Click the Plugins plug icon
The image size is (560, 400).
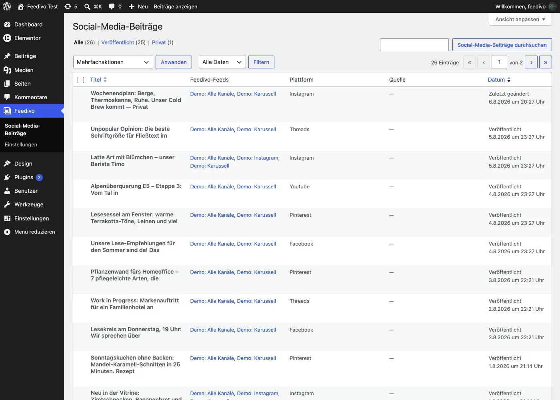7,177
